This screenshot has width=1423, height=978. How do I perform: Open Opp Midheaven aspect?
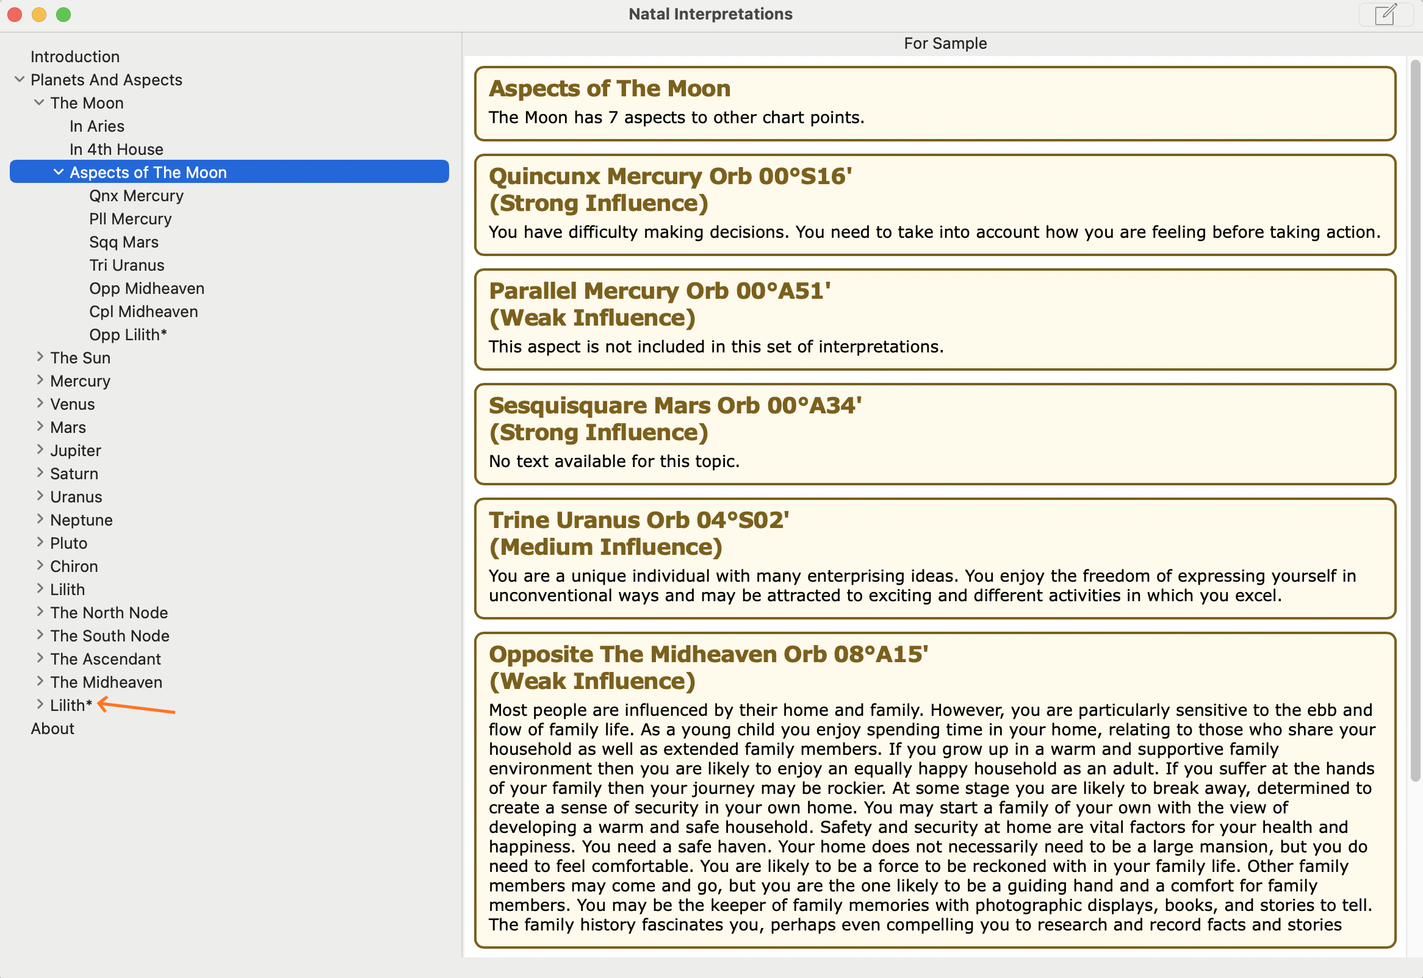click(x=146, y=288)
